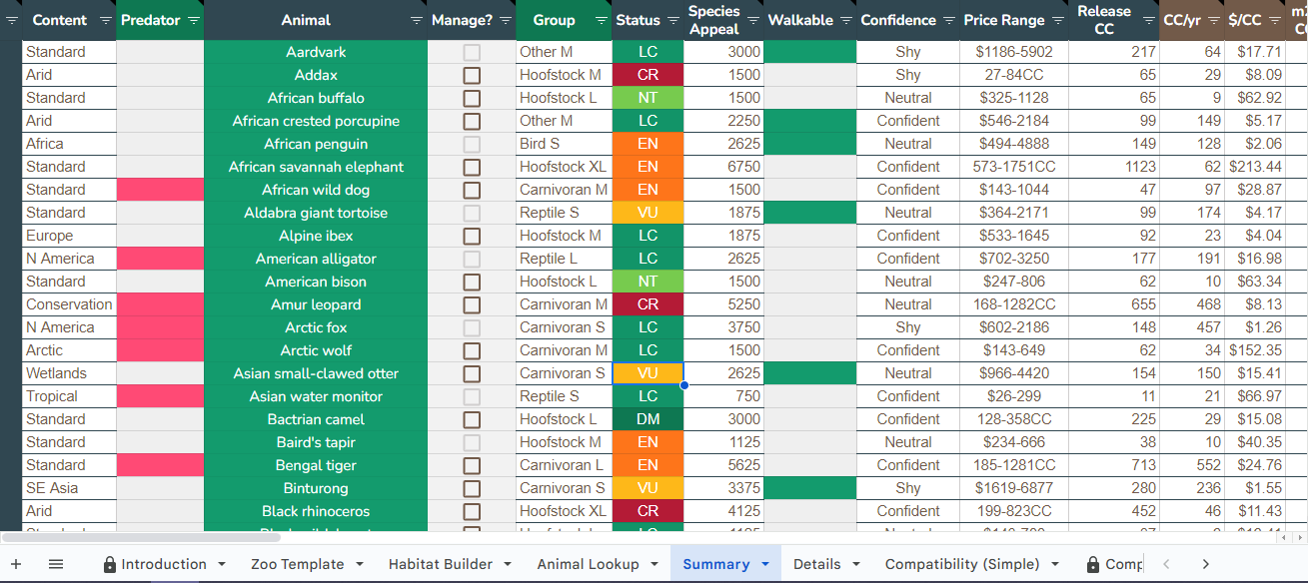Enable Manage checkbox for Bengal tiger
1308x583 pixels.
point(472,465)
